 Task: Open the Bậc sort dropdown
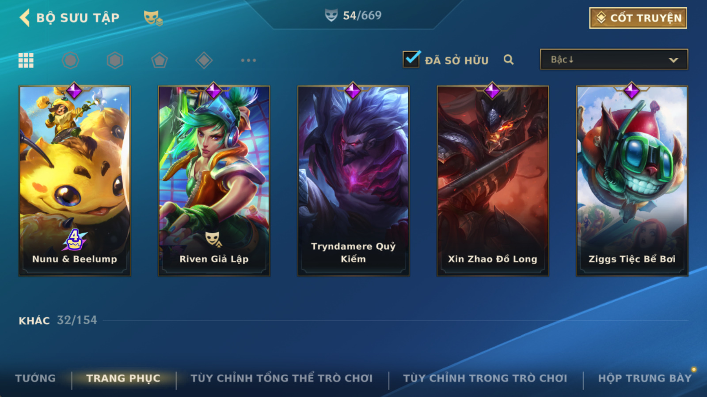coord(614,60)
